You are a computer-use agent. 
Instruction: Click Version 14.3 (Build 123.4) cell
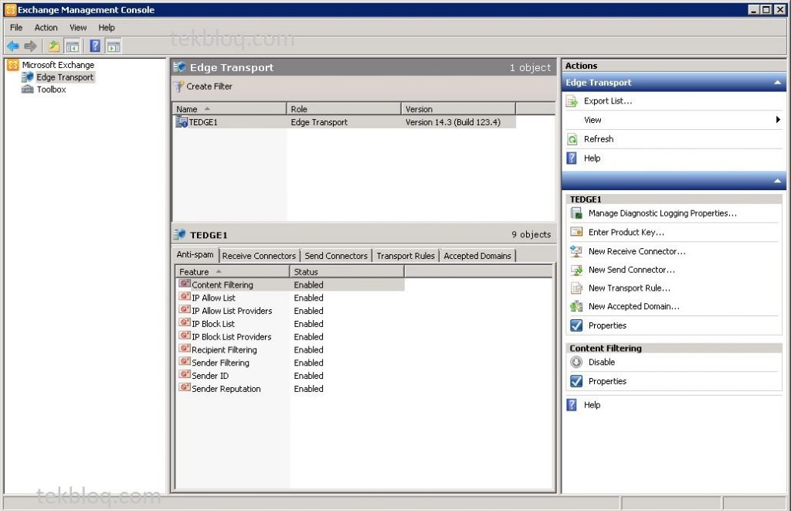pyautogui.click(x=453, y=122)
